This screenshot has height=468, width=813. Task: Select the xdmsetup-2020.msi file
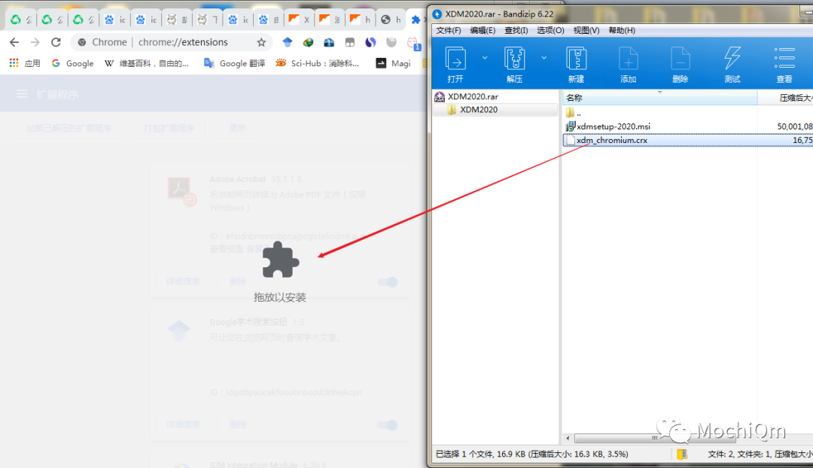click(613, 126)
